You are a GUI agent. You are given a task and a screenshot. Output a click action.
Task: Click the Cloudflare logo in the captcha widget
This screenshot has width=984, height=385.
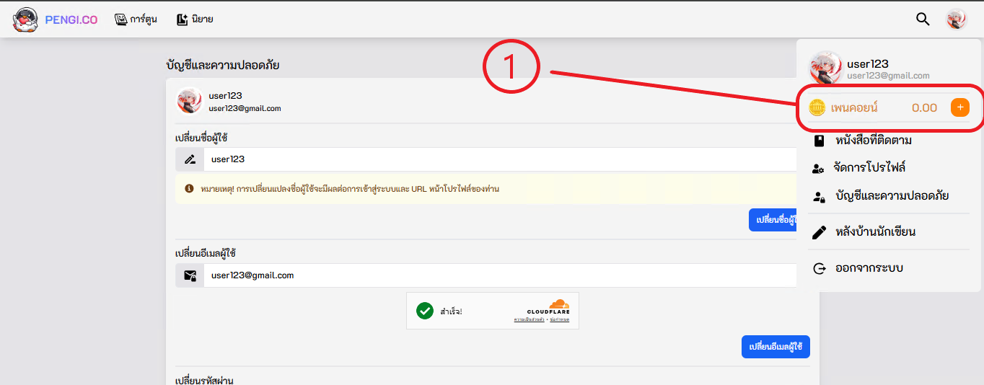(x=549, y=306)
